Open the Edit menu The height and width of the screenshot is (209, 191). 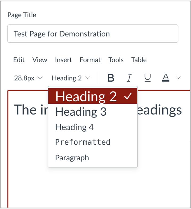19,60
